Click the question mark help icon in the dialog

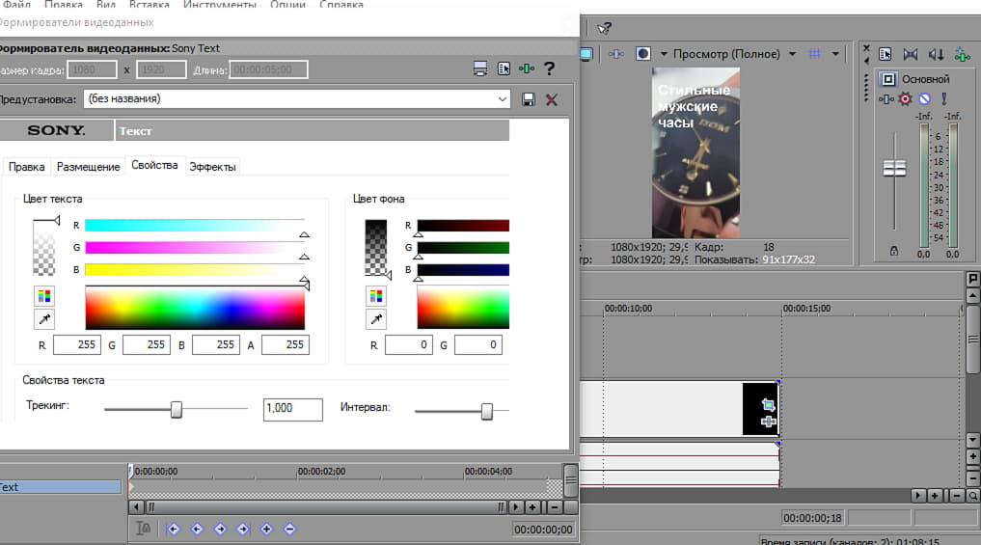point(549,68)
